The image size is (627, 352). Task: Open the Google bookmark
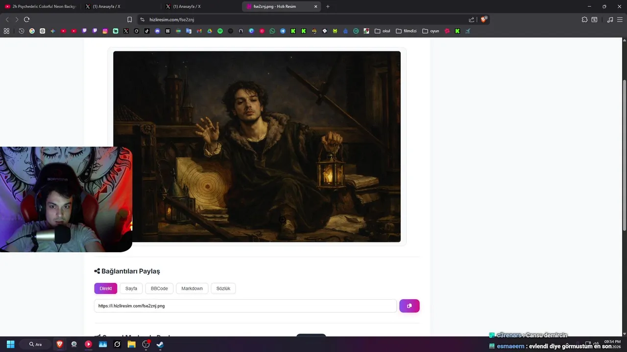[x=32, y=31]
